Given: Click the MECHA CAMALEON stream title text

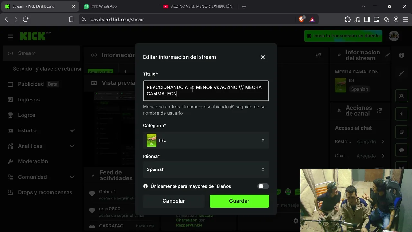Looking at the screenshot, I should point(357,72).
